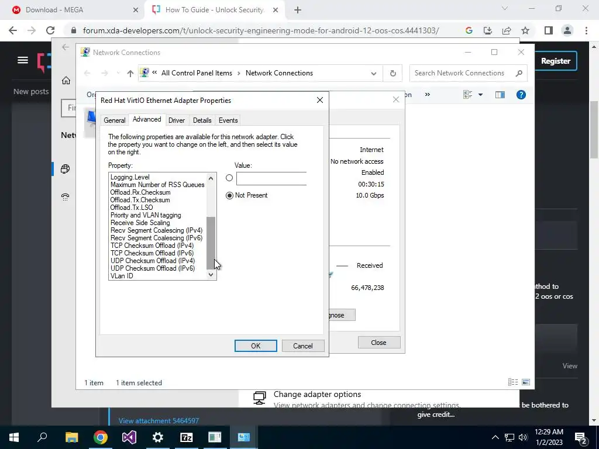Select the Value text radio button

click(229, 178)
